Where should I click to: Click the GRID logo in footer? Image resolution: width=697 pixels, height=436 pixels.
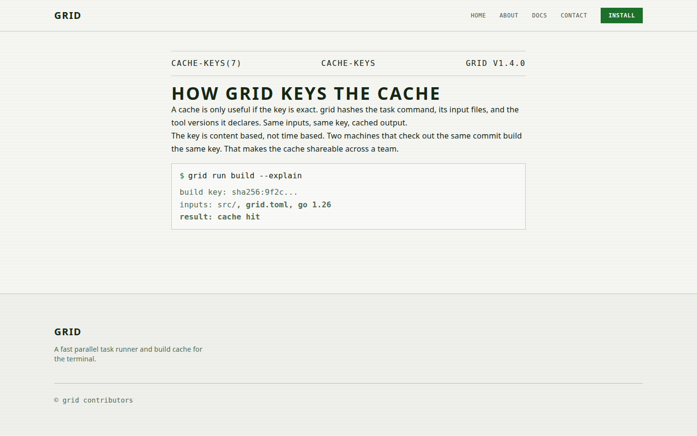click(x=68, y=332)
